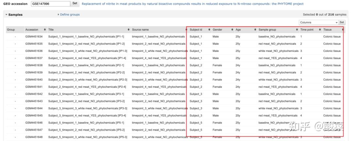Click the Accession column sort arrows
The image size is (353, 141).
45,30
